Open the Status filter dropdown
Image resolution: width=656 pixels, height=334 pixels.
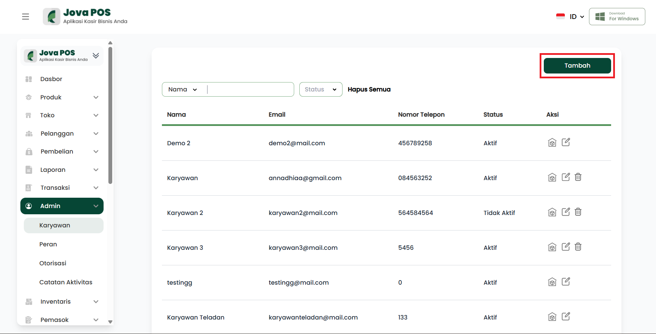pos(320,89)
